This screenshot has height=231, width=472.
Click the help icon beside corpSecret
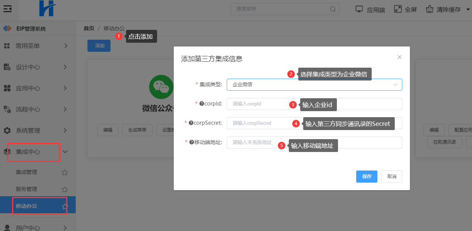191,123
